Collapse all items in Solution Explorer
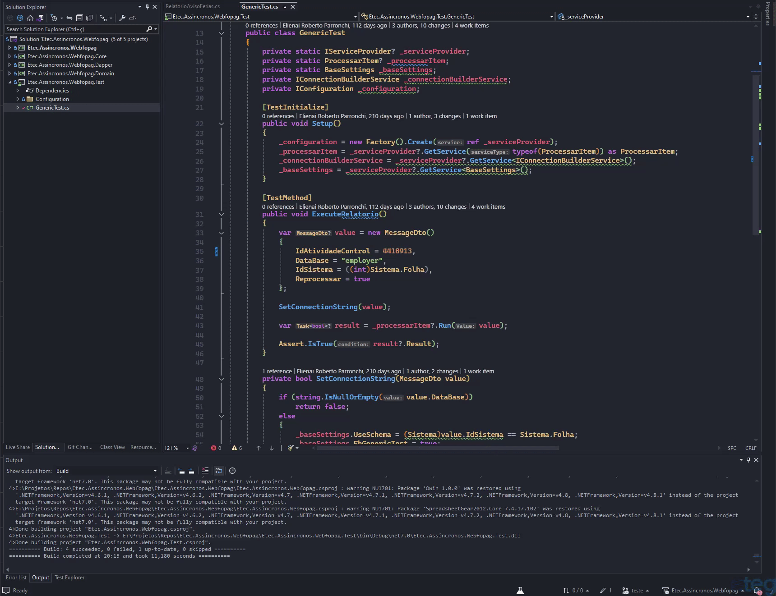Image resolution: width=776 pixels, height=596 pixels. (x=79, y=18)
